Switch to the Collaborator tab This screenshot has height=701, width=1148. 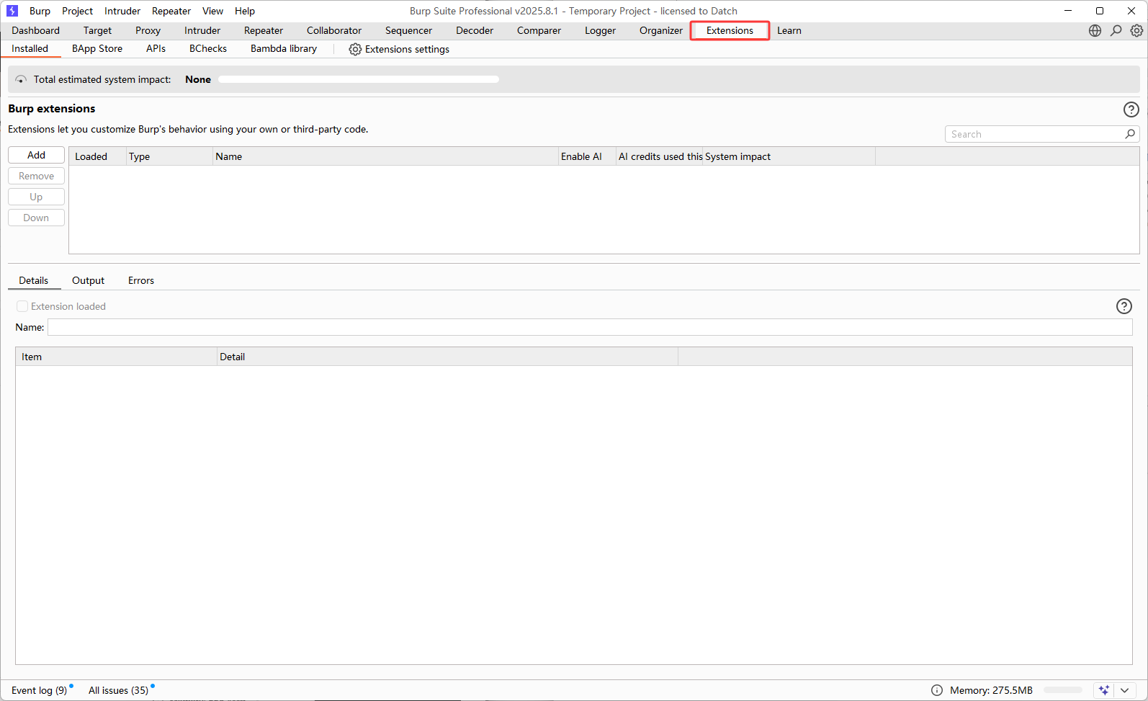(x=334, y=30)
